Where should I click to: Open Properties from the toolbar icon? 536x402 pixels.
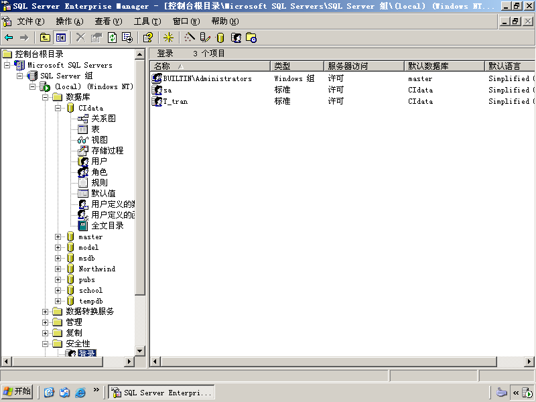96,38
